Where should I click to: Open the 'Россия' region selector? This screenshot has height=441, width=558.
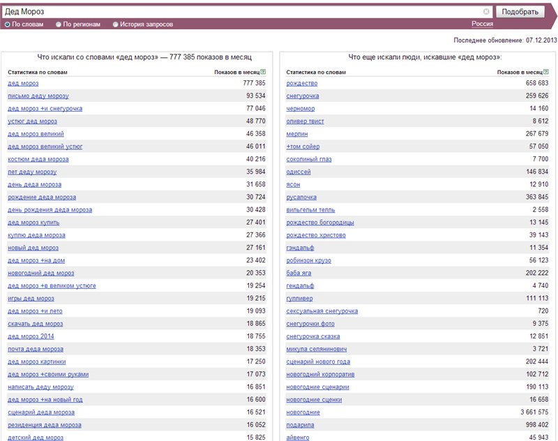pyautogui.click(x=482, y=24)
